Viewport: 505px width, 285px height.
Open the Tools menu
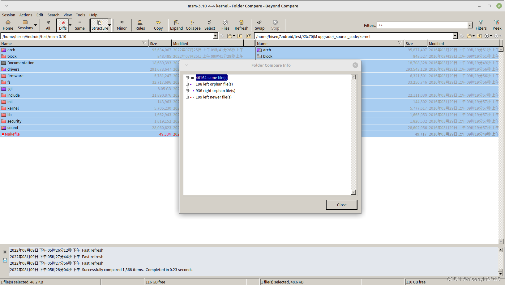[x=80, y=15]
